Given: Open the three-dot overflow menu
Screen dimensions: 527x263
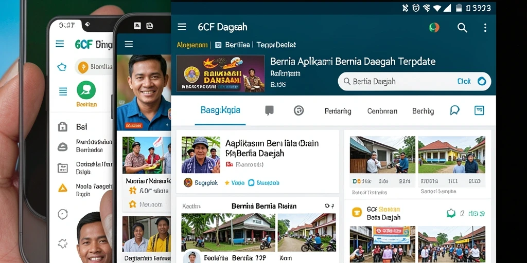Looking at the screenshot, I should pyautogui.click(x=485, y=28).
